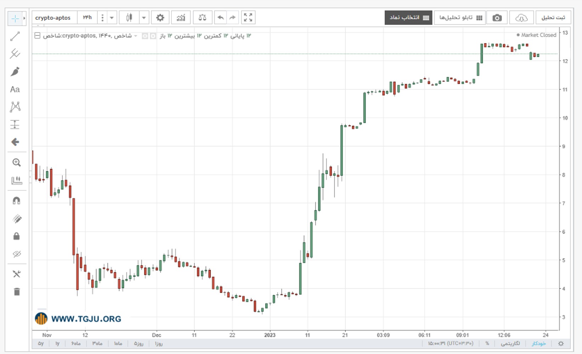Image resolution: width=582 pixels, height=354 pixels.
Task: Select the 6 month range tab
Action: point(76,343)
